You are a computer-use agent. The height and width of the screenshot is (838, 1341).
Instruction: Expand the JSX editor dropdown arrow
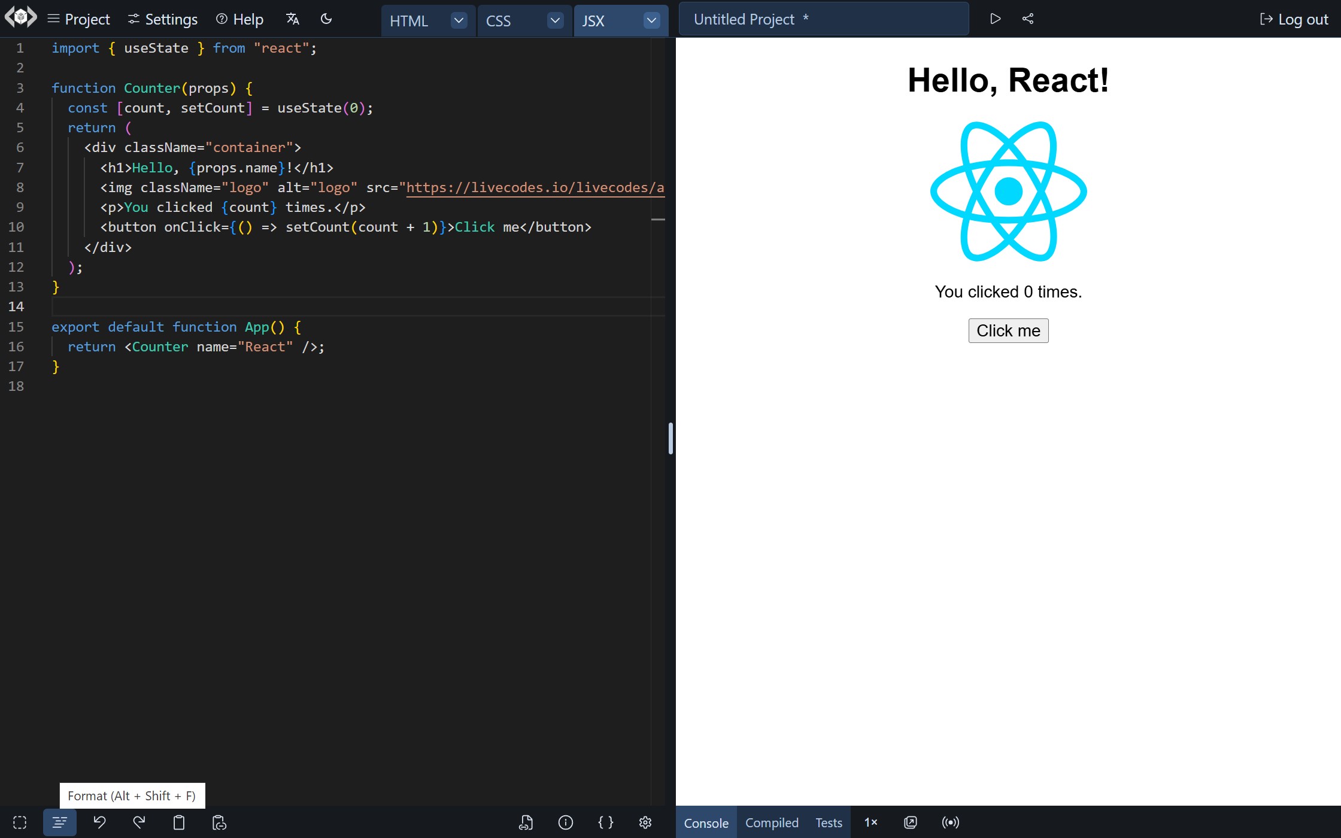pyautogui.click(x=651, y=20)
